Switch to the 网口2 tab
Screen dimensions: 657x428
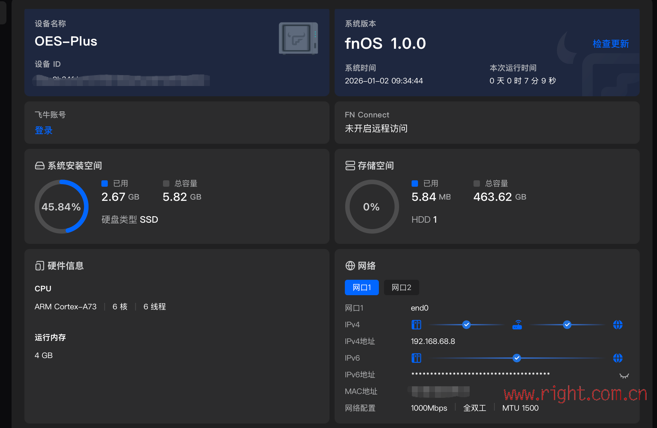[401, 287]
